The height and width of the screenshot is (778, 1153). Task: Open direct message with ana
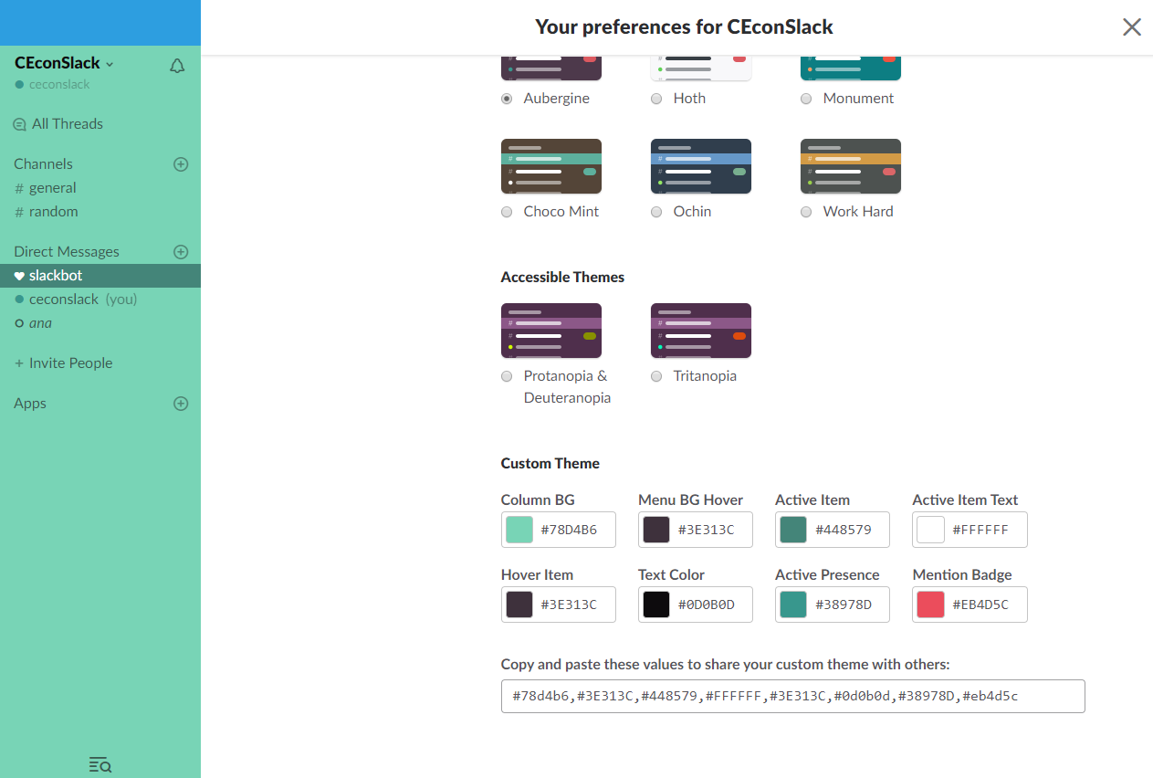click(100, 323)
